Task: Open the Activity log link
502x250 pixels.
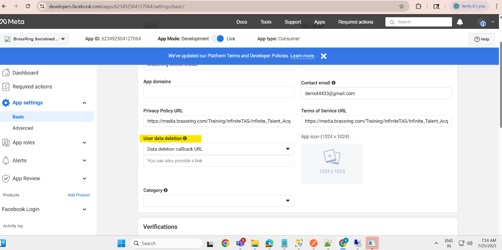Action: click(x=13, y=226)
